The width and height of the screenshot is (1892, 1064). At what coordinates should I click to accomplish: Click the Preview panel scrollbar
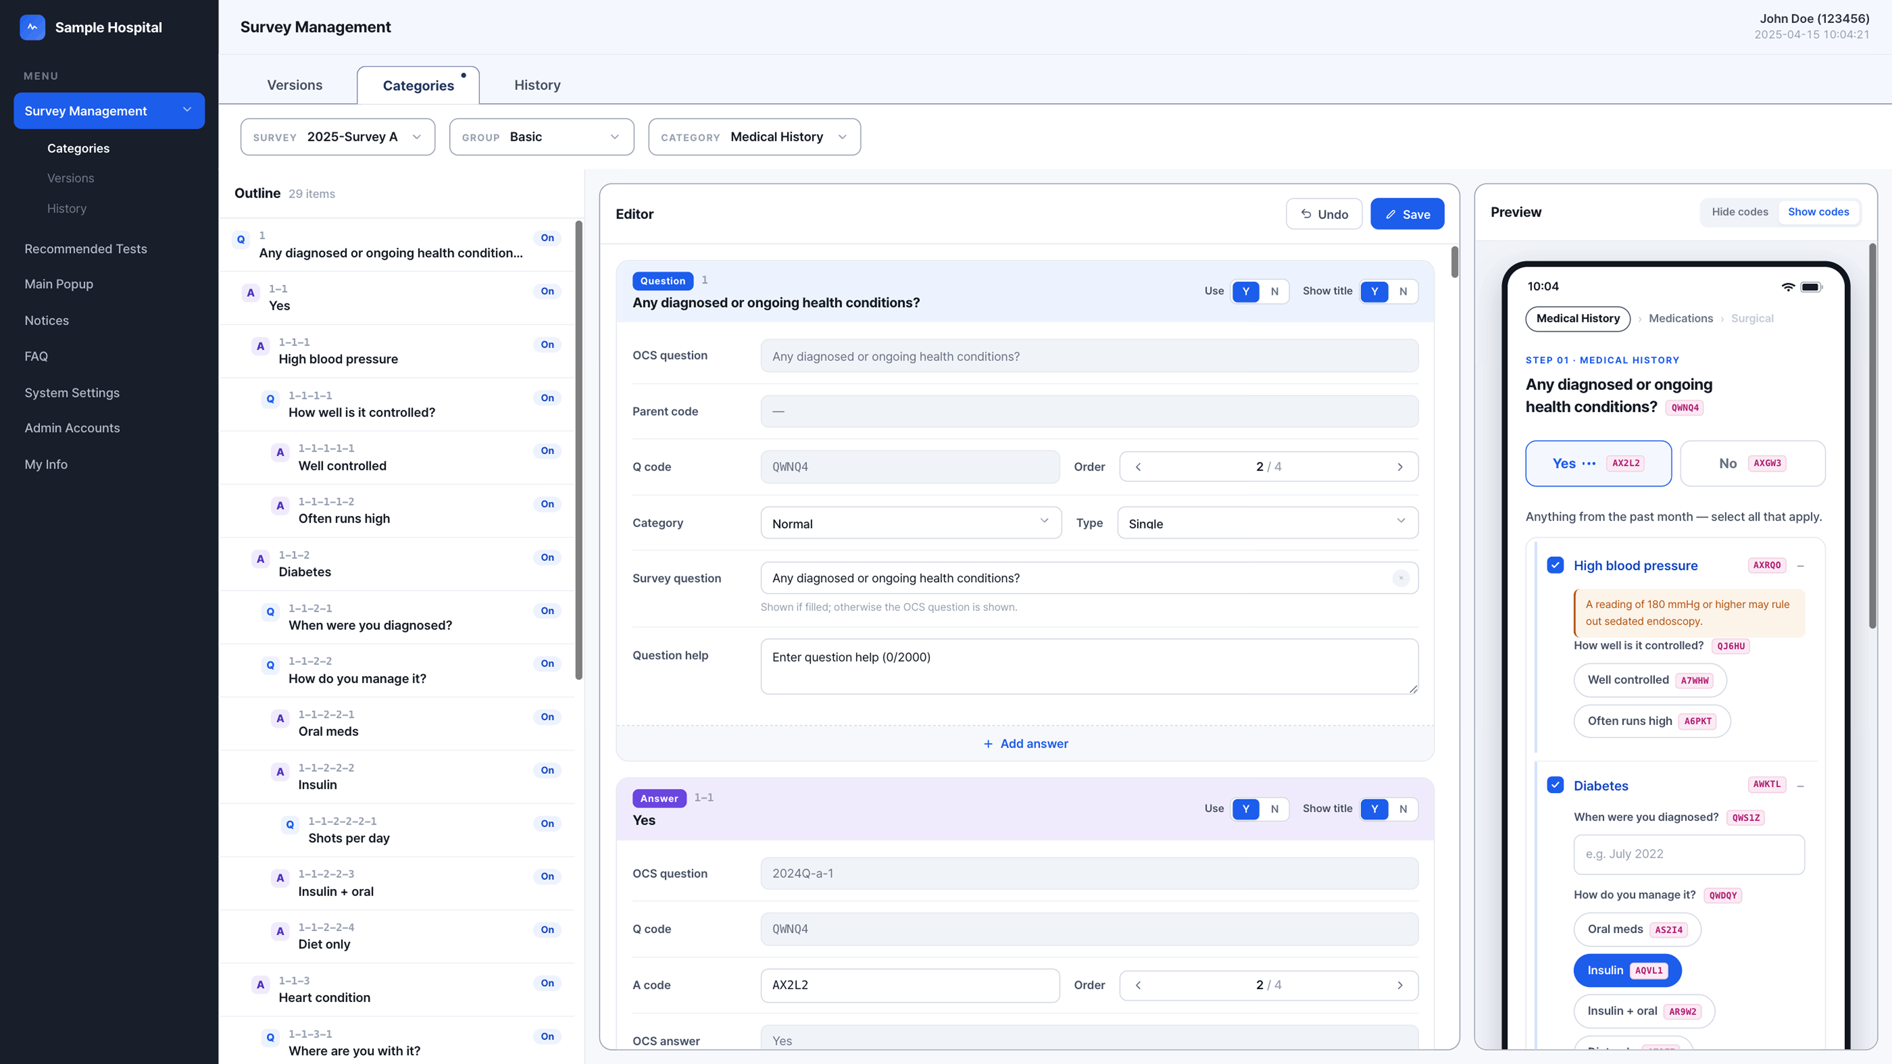click(1872, 436)
